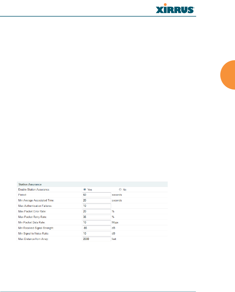
Task: Click the Period input field
Action: (96, 195)
